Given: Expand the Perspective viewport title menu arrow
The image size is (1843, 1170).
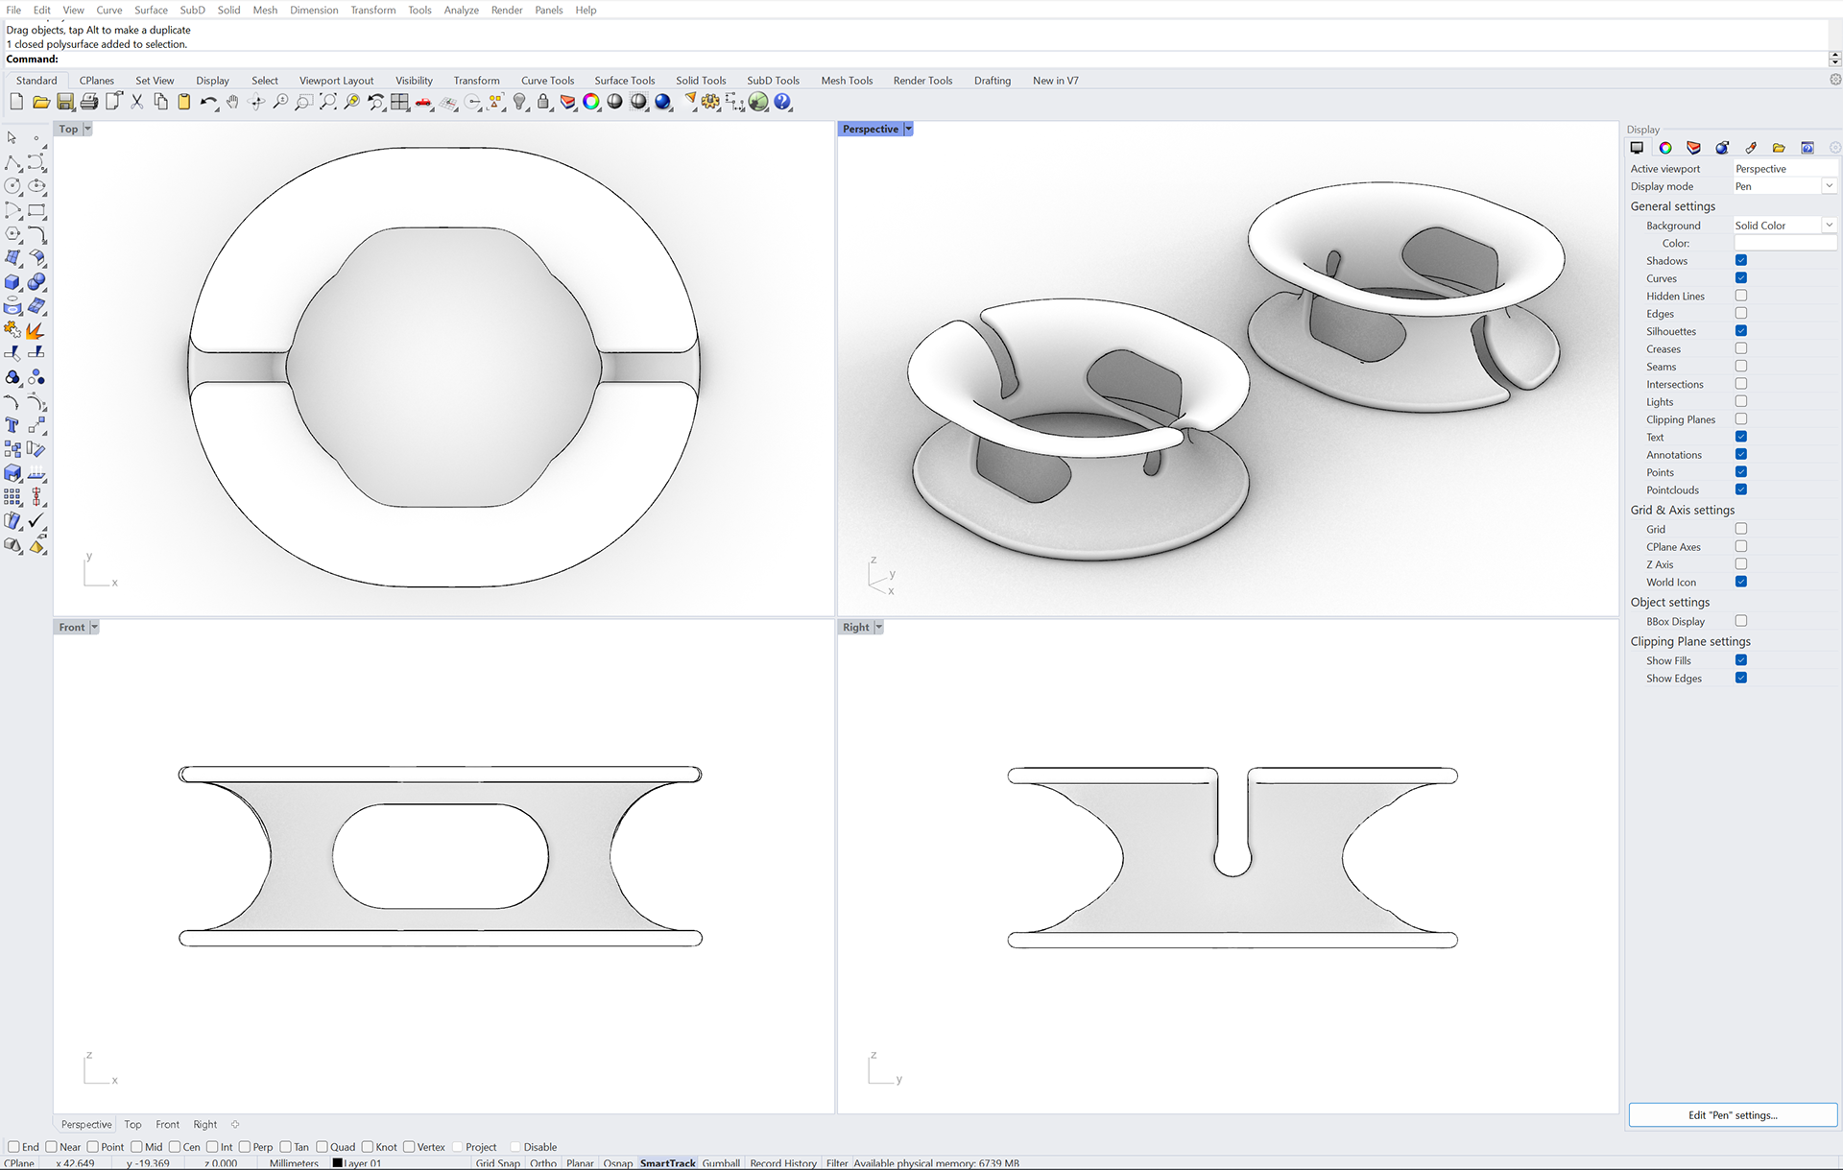Looking at the screenshot, I should point(908,129).
